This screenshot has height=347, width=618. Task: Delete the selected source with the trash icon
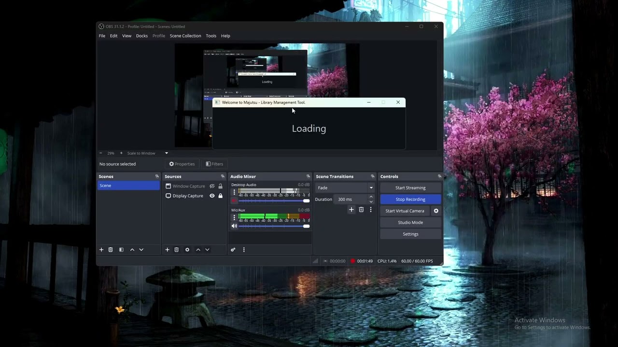tap(176, 250)
